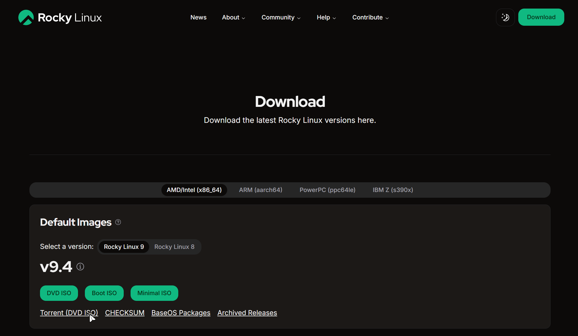Switch to the IBM Z (s390x) tab
Image resolution: width=578 pixels, height=336 pixels.
393,190
